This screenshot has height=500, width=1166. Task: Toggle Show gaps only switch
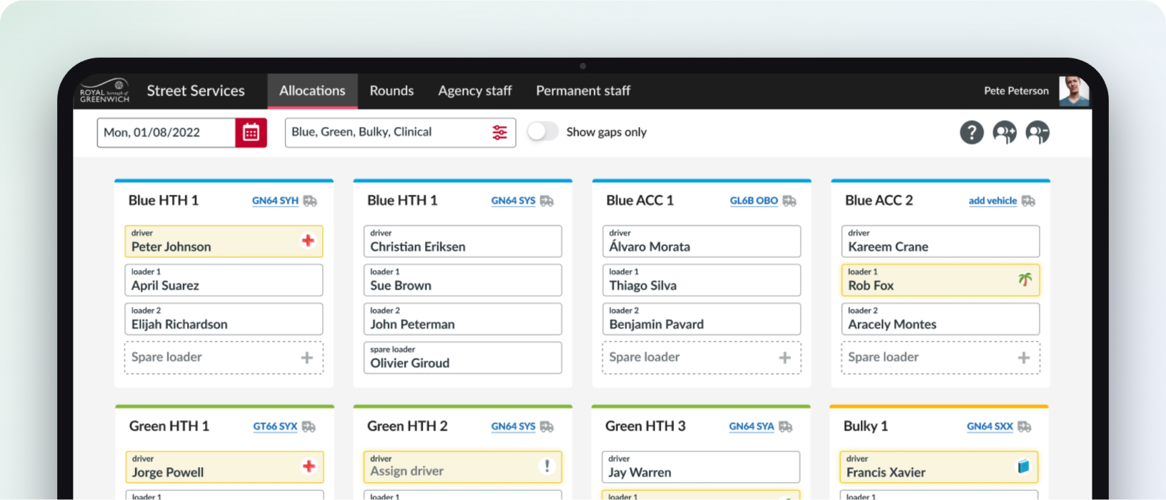click(543, 132)
